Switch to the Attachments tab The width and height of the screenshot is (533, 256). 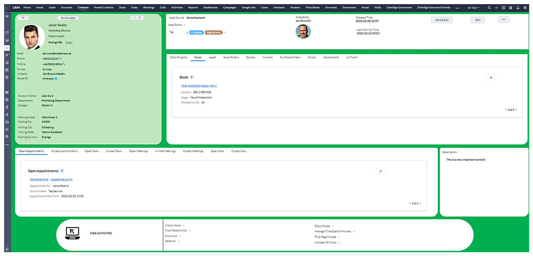point(331,57)
